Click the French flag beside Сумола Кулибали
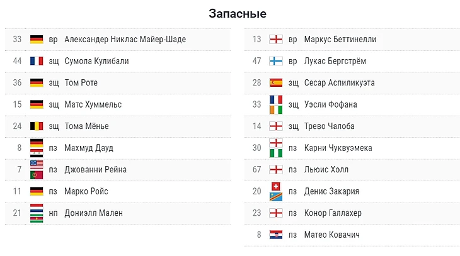 (36, 61)
